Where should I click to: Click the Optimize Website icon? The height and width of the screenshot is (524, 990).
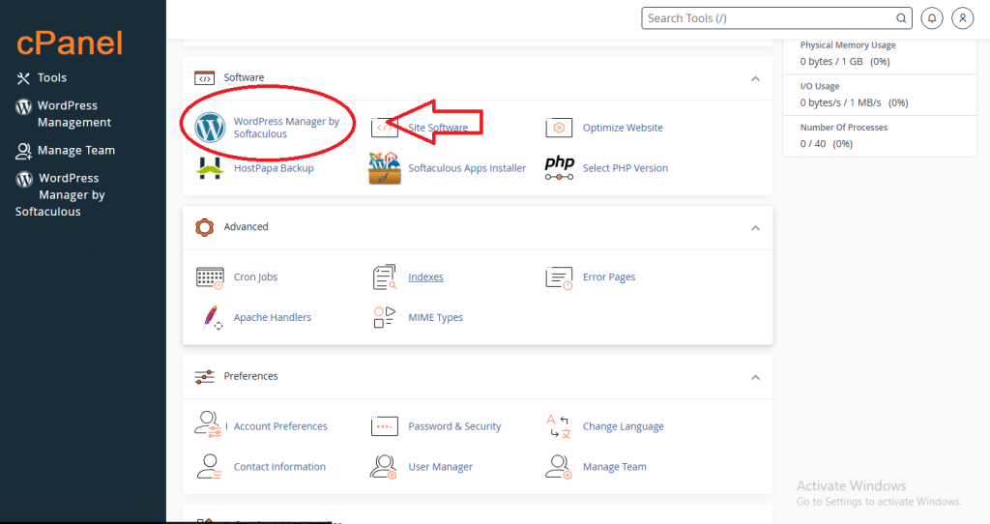tap(559, 128)
